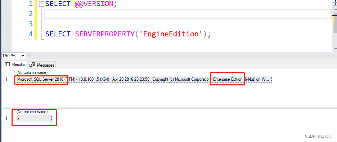The height and width of the screenshot is (142, 337).
Task: Click the second result grid's column header
Action: pos(33,112)
